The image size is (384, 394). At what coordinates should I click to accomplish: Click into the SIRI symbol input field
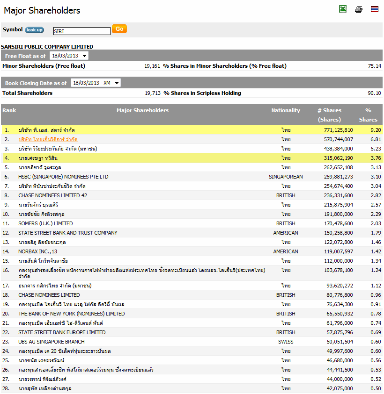pyautogui.click(x=82, y=31)
